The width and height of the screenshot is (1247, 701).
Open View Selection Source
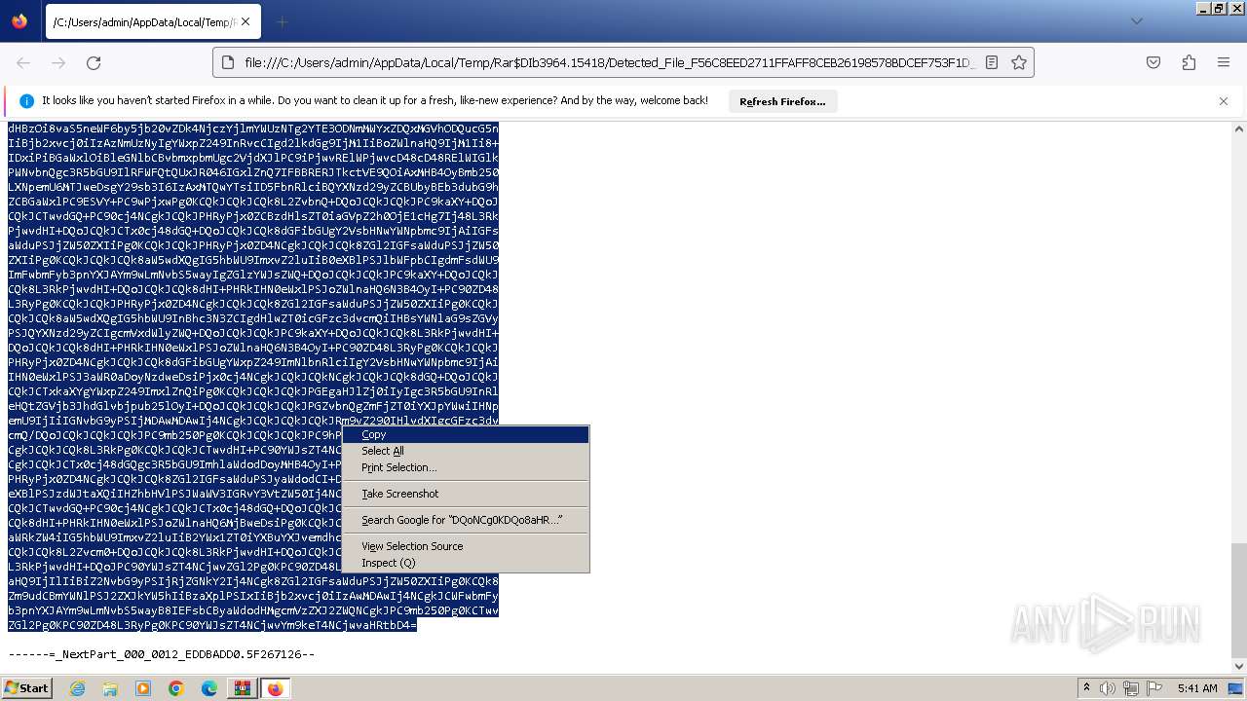tap(466, 546)
